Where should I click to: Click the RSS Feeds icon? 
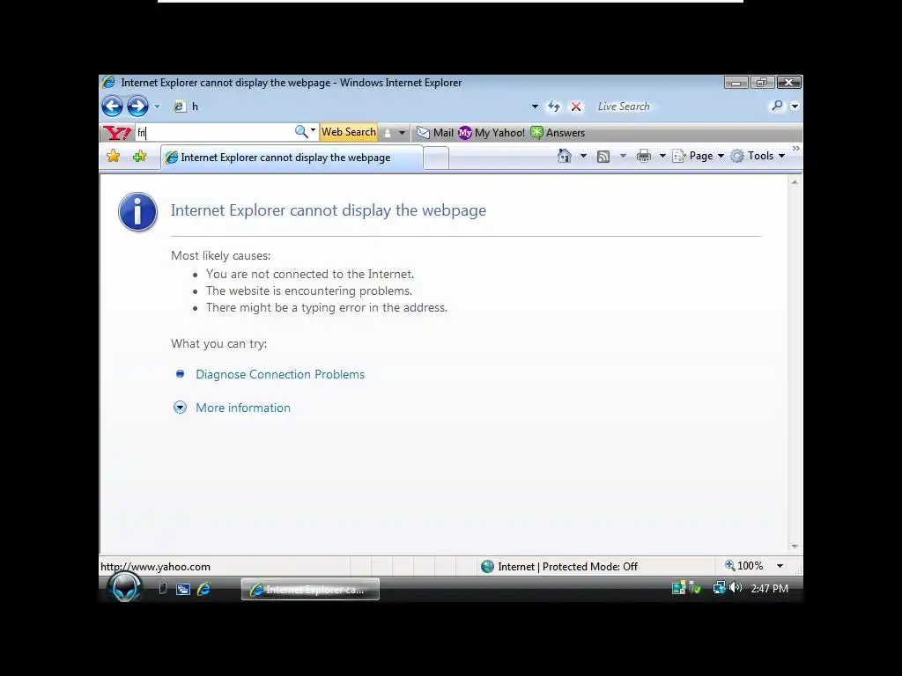click(603, 157)
